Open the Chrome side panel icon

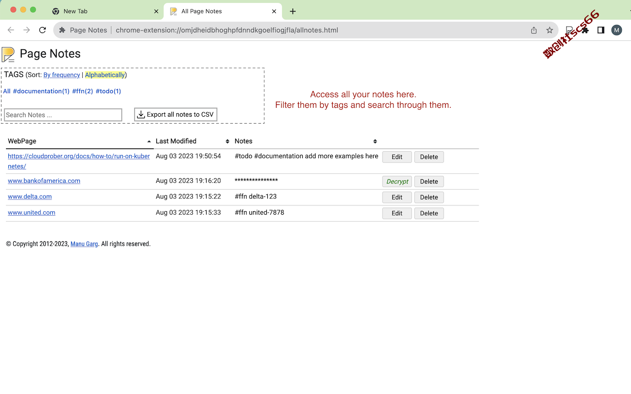click(x=600, y=30)
